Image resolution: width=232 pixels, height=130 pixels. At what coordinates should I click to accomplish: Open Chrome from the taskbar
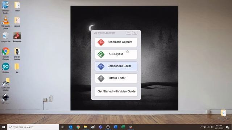tap(78, 127)
